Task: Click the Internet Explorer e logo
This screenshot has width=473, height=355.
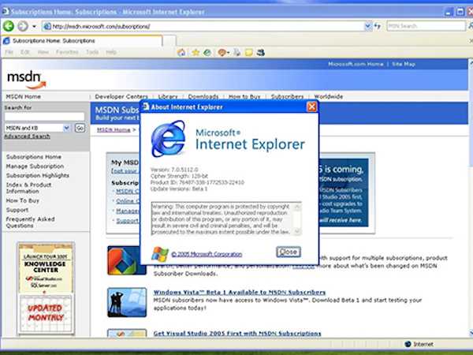Action: point(168,139)
